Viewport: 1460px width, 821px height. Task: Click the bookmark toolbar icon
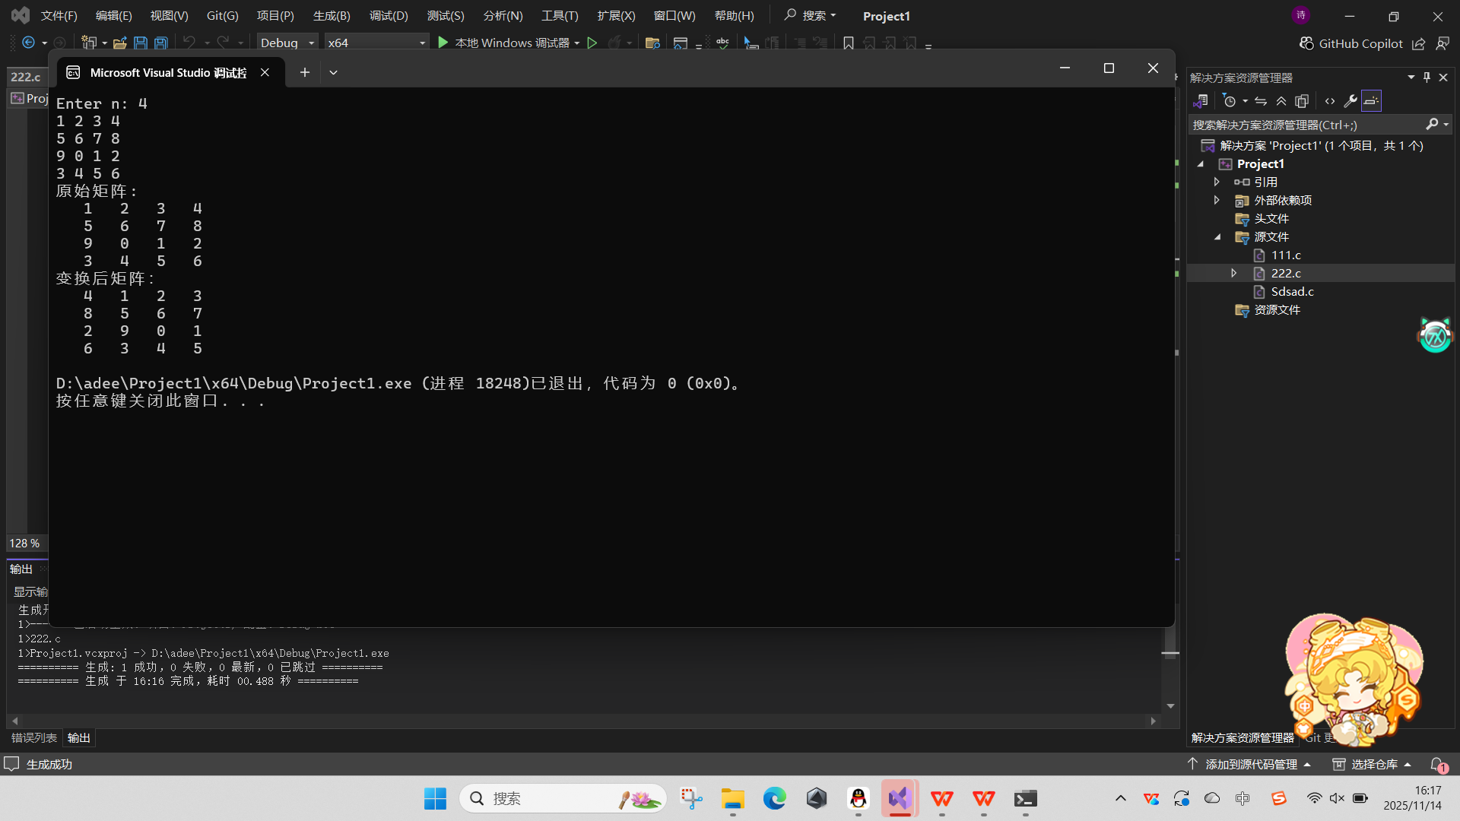pyautogui.click(x=849, y=43)
